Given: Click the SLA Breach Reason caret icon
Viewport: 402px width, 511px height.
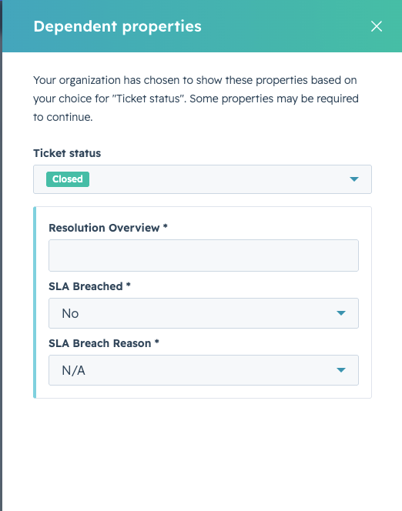Looking at the screenshot, I should (341, 370).
